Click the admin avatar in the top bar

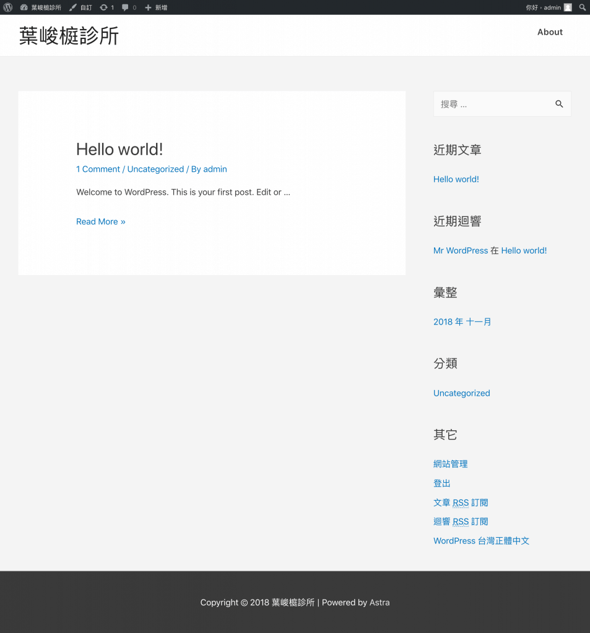pos(568,7)
